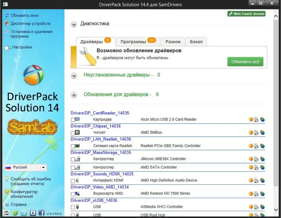
Task: Open Конфигуратор обновлений from the sidebar
Action: point(24,194)
